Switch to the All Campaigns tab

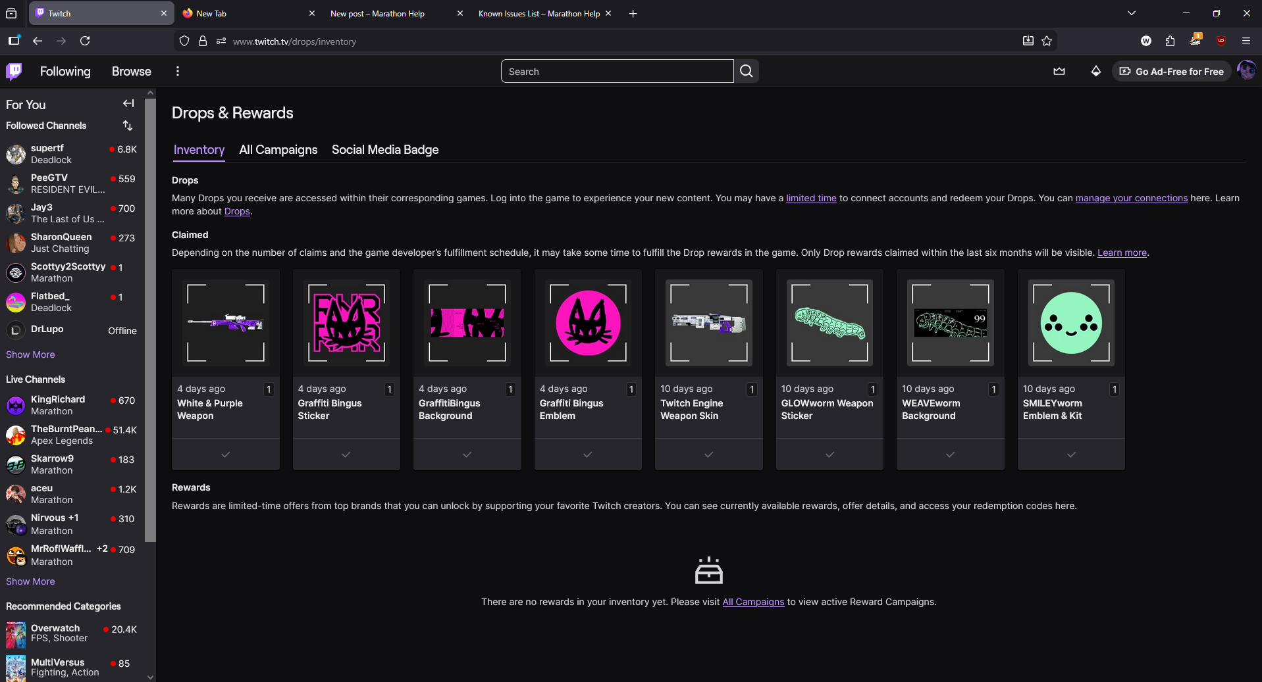pyautogui.click(x=278, y=150)
